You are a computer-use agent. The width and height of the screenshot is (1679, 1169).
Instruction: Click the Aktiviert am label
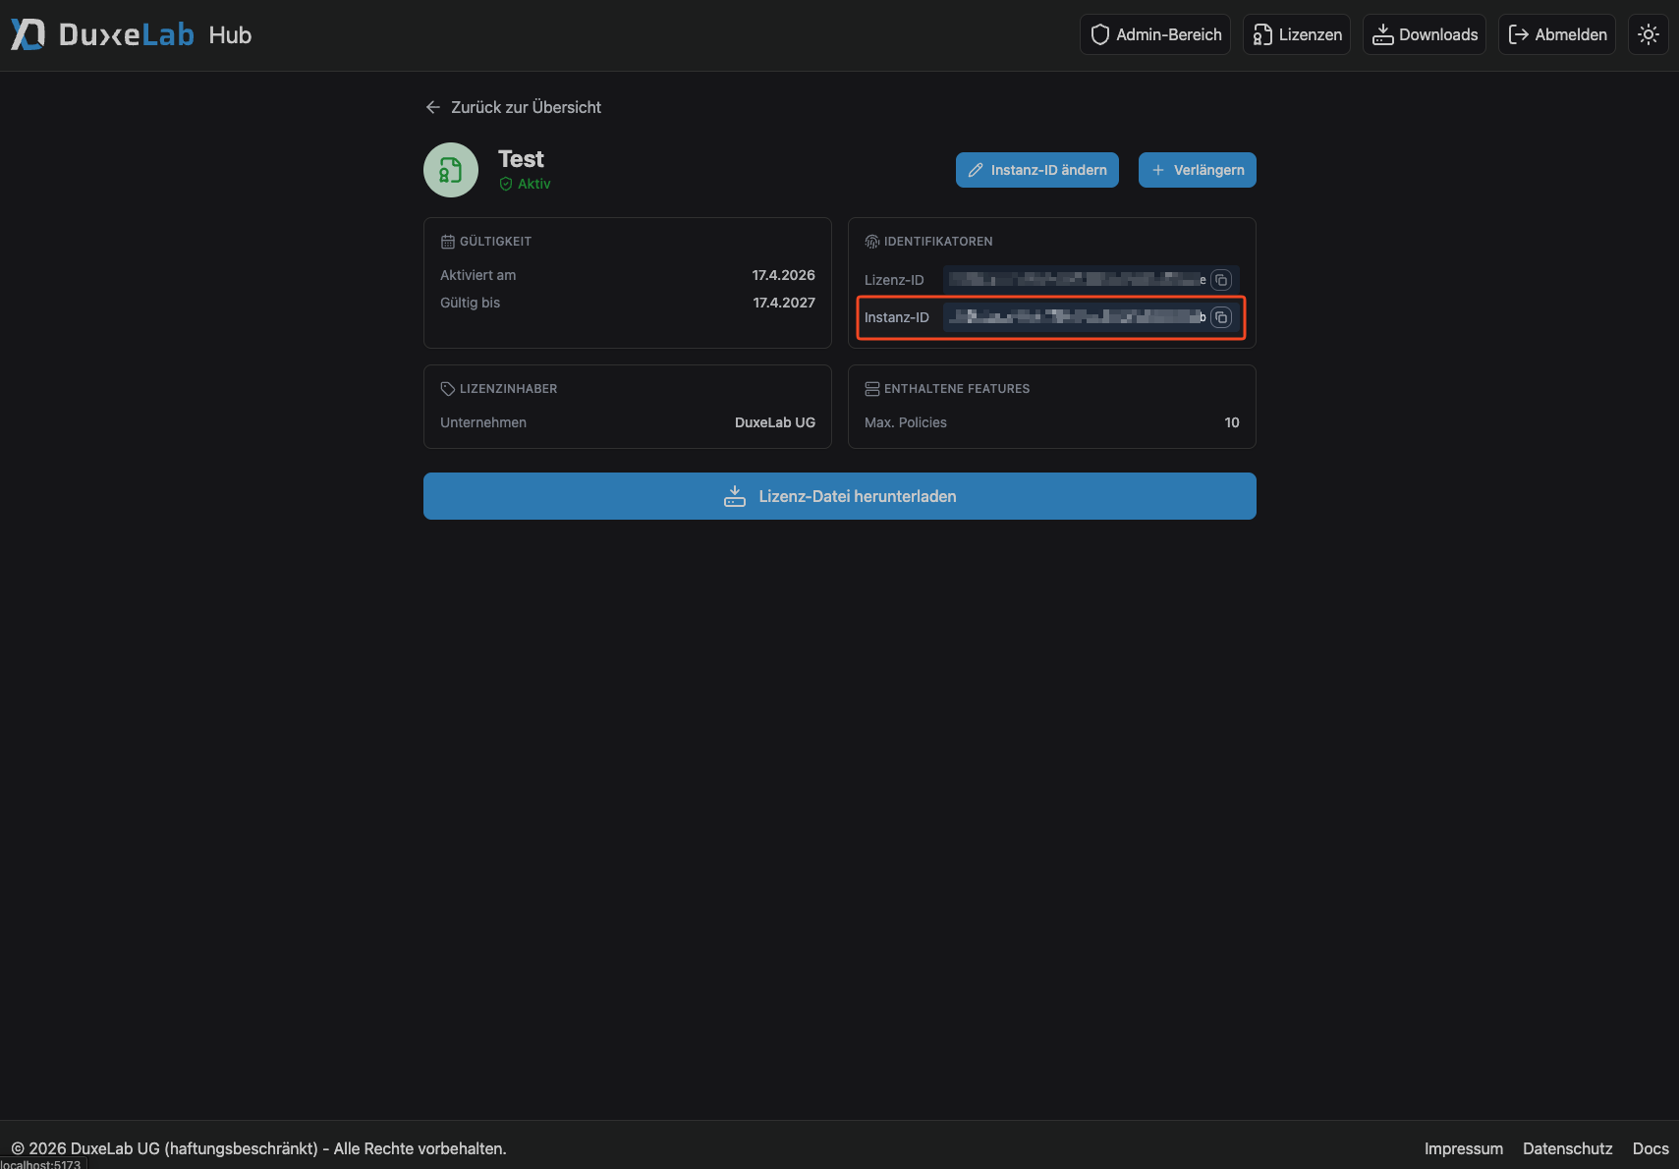(477, 275)
